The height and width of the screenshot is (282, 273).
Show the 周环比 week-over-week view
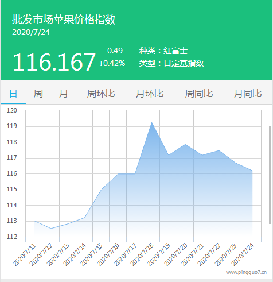click(101, 94)
